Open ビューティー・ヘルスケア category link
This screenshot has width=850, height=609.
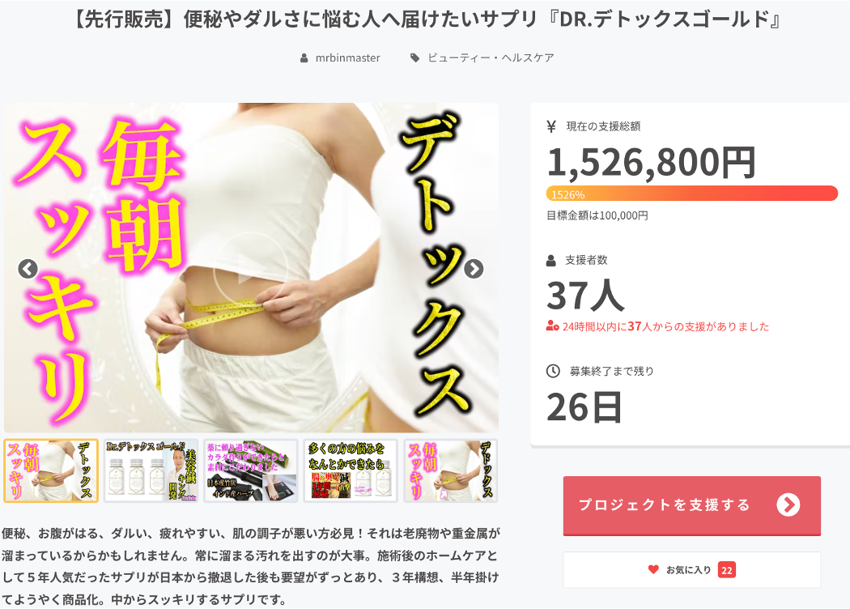point(491,58)
